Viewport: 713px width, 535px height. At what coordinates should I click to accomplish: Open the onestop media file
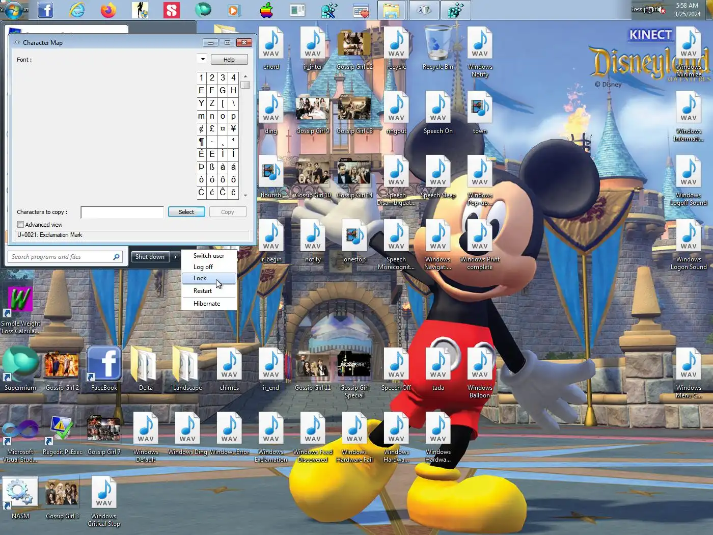click(354, 241)
